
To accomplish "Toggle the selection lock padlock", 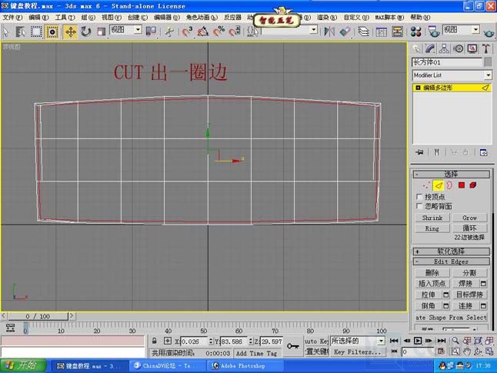I will coord(155,341).
